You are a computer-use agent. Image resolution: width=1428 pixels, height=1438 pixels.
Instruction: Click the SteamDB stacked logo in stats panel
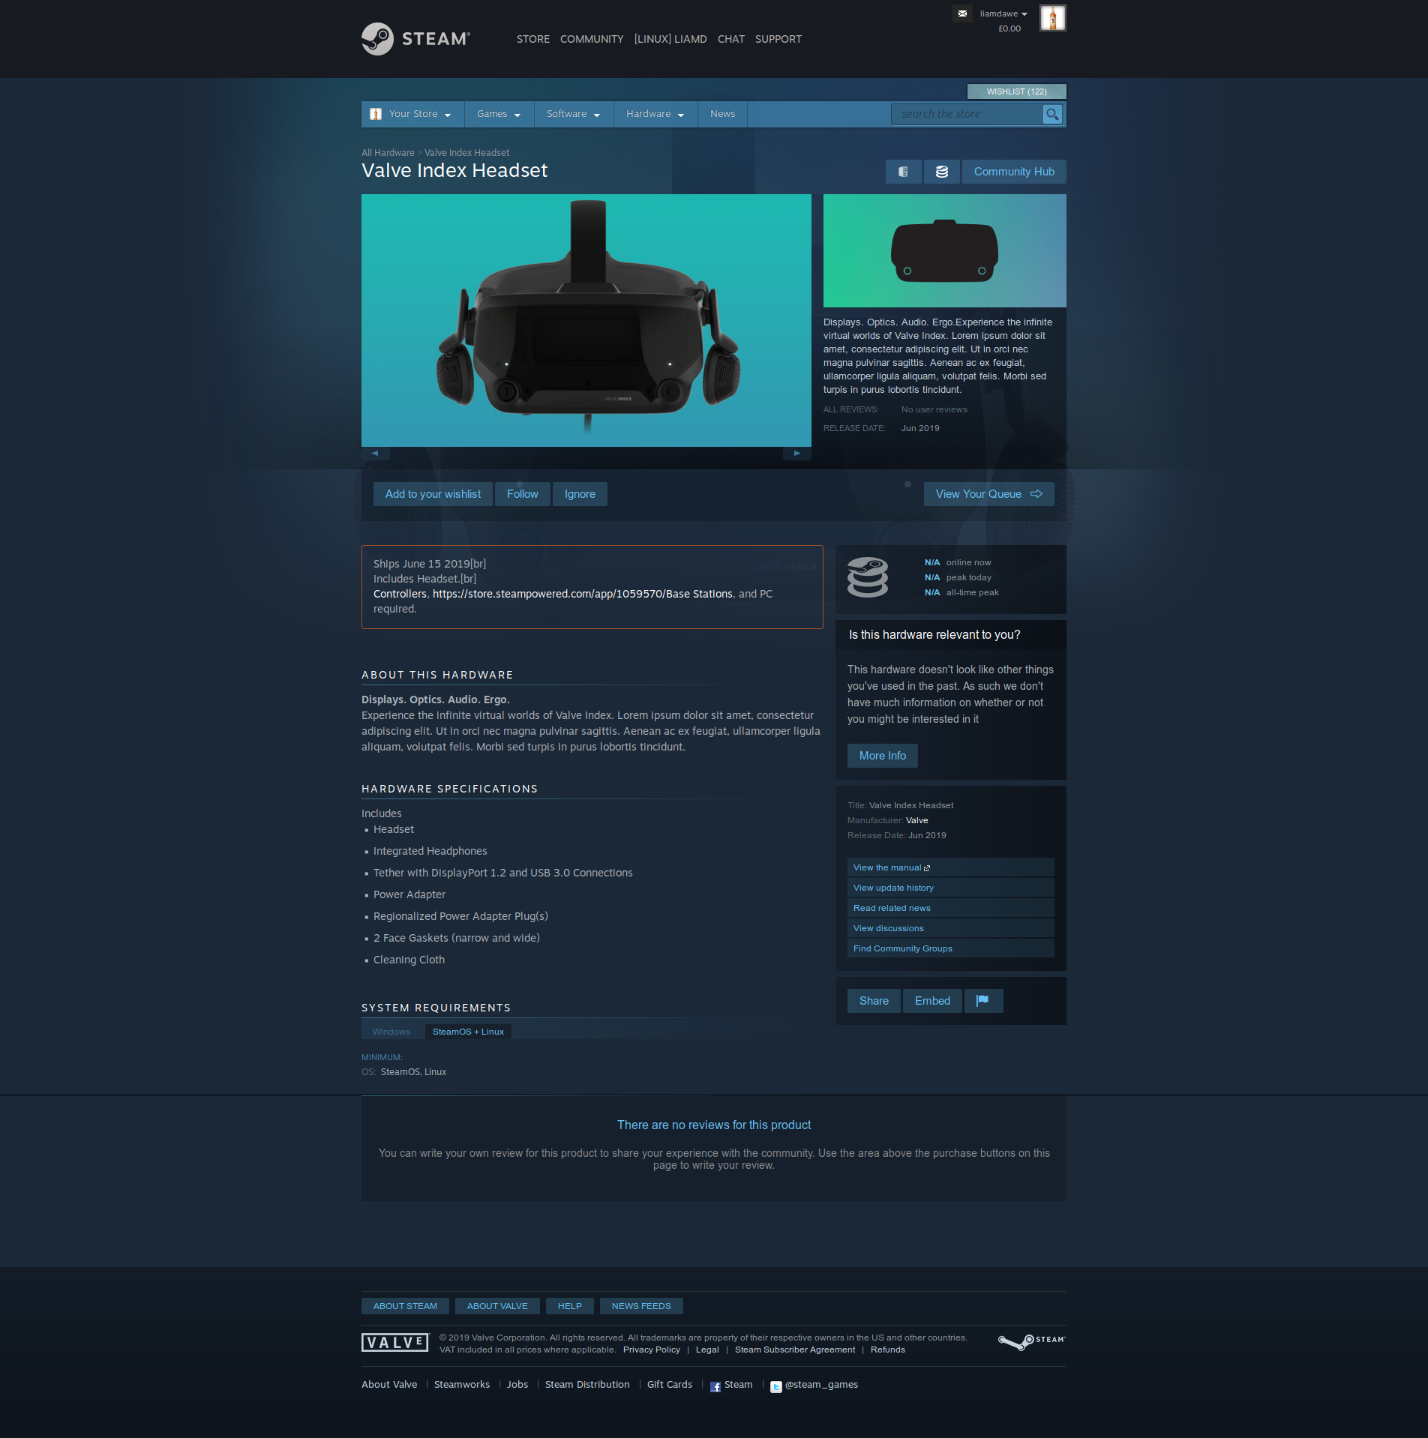pyautogui.click(x=868, y=577)
